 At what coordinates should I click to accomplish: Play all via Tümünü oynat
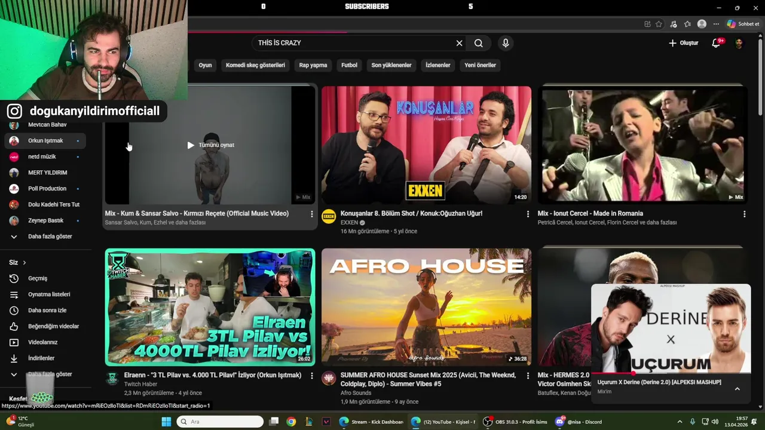[210, 145]
